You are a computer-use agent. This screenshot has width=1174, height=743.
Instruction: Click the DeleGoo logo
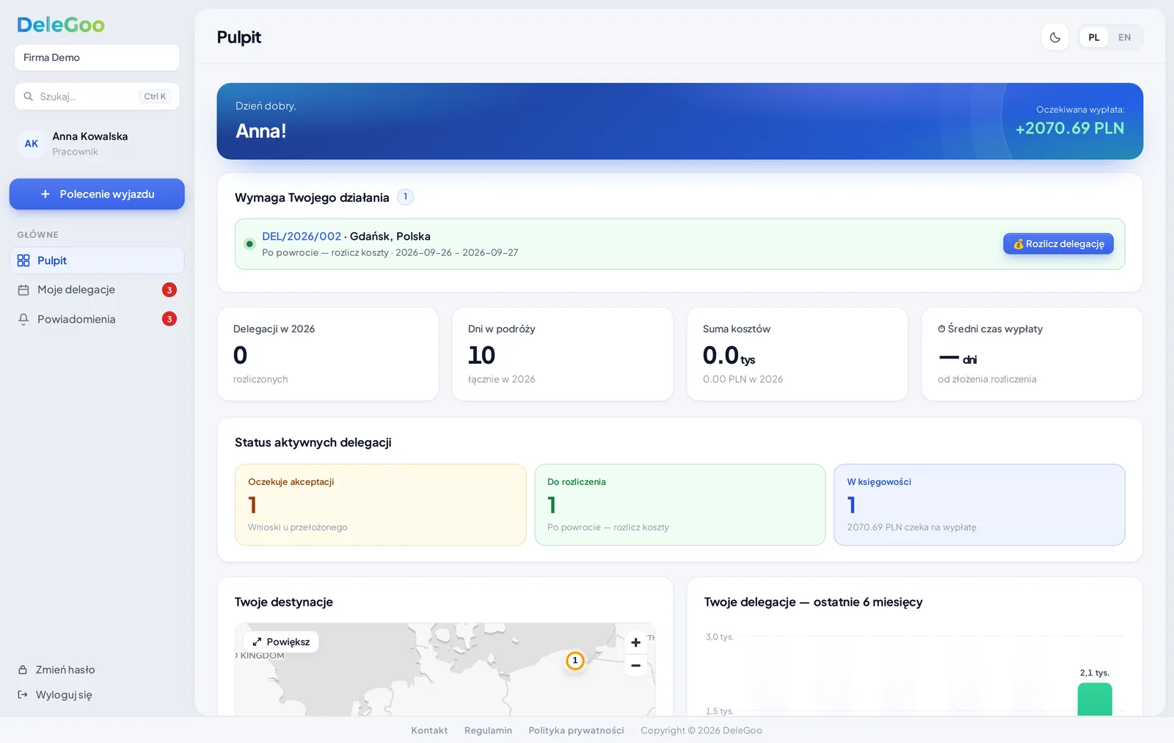pyautogui.click(x=61, y=25)
